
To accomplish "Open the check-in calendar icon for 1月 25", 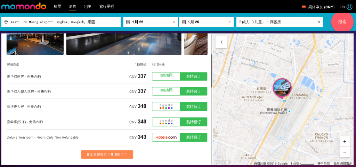I will pyautogui.click(x=128, y=22).
